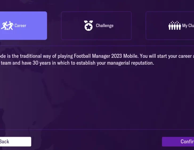
Task: Click the "Challenge" text label
Action: [x=104, y=26]
